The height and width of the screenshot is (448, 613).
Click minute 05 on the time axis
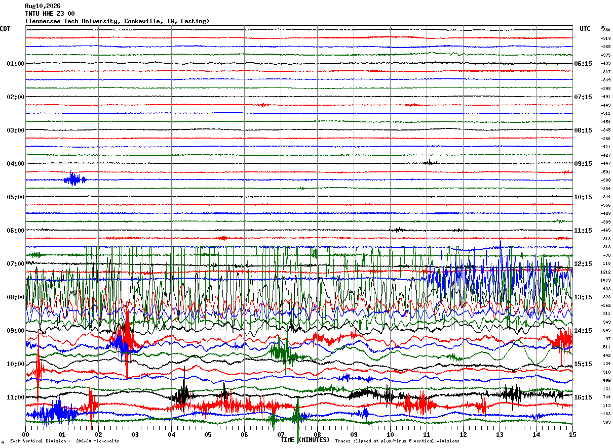(208, 434)
